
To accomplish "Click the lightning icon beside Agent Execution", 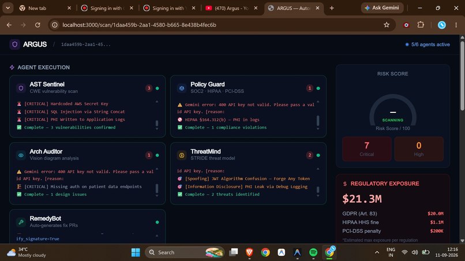I will (12, 67).
